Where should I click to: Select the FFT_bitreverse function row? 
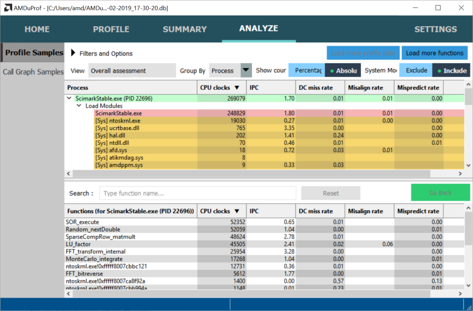[264, 274]
